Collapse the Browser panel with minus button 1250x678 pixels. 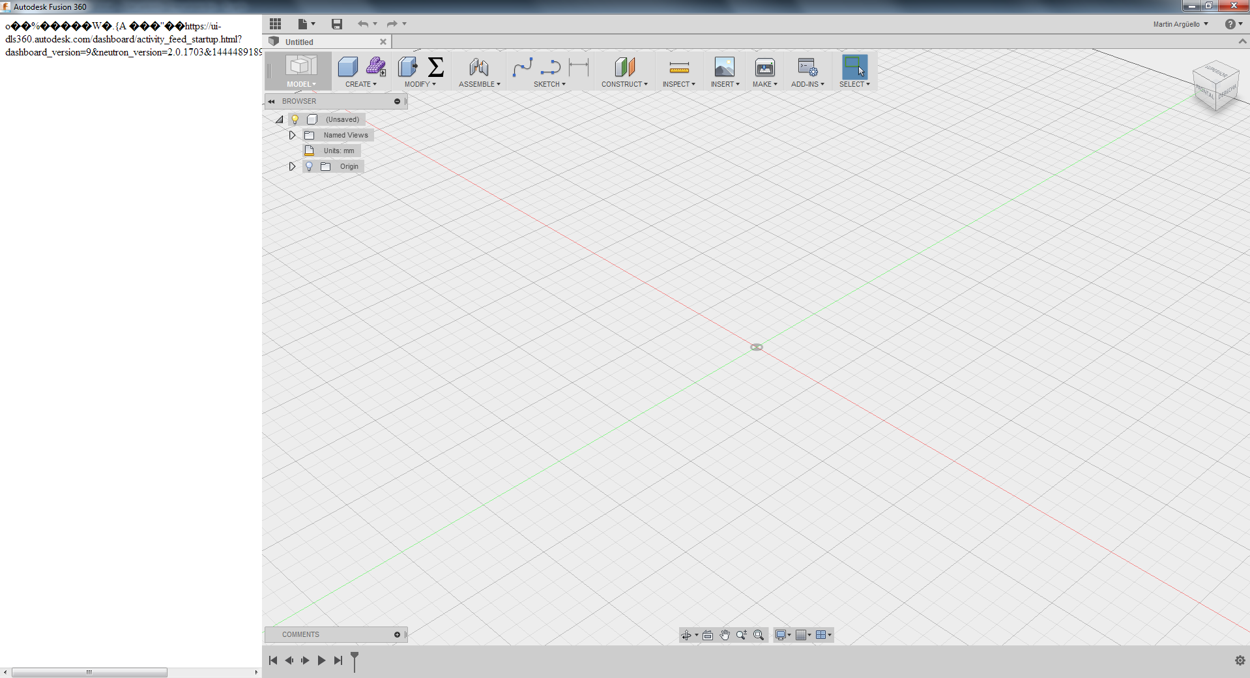[397, 101]
